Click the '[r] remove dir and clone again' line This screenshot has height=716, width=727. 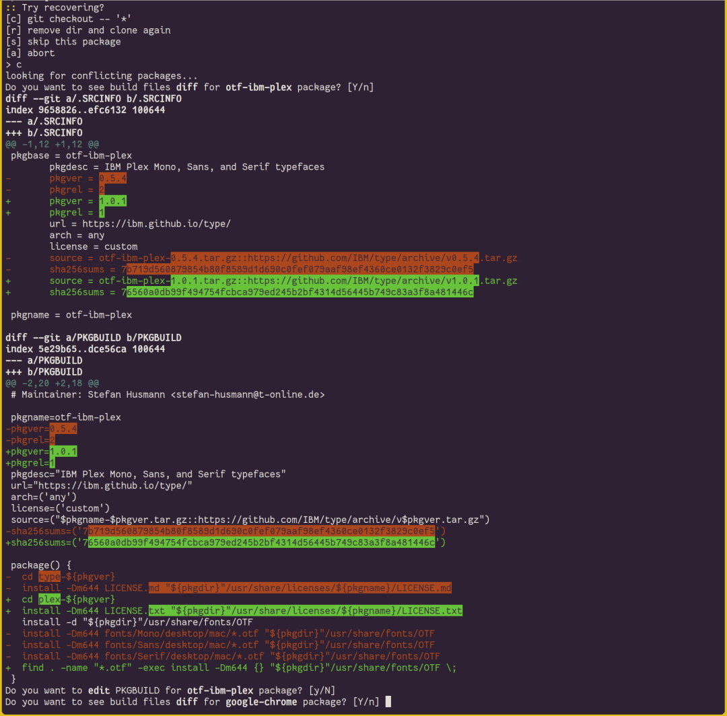coord(88,30)
